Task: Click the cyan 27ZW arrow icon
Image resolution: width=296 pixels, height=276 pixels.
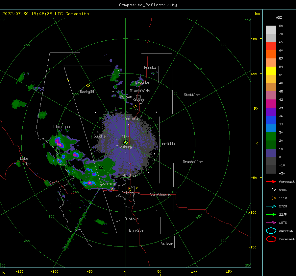Action: [x=271, y=206]
